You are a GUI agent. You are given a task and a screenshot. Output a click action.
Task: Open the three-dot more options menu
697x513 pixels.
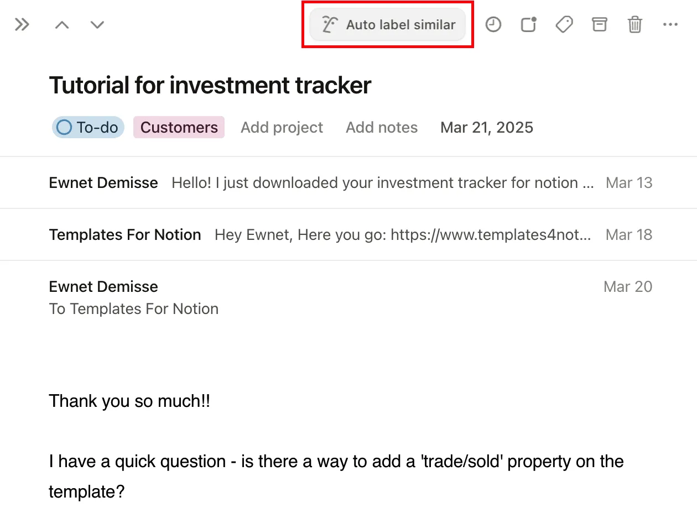pos(670,24)
